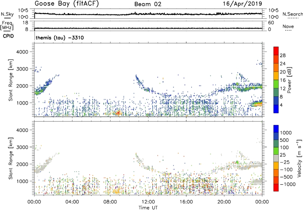
Task: Click the date '16/Apr/2019'
Action: pos(243,4)
